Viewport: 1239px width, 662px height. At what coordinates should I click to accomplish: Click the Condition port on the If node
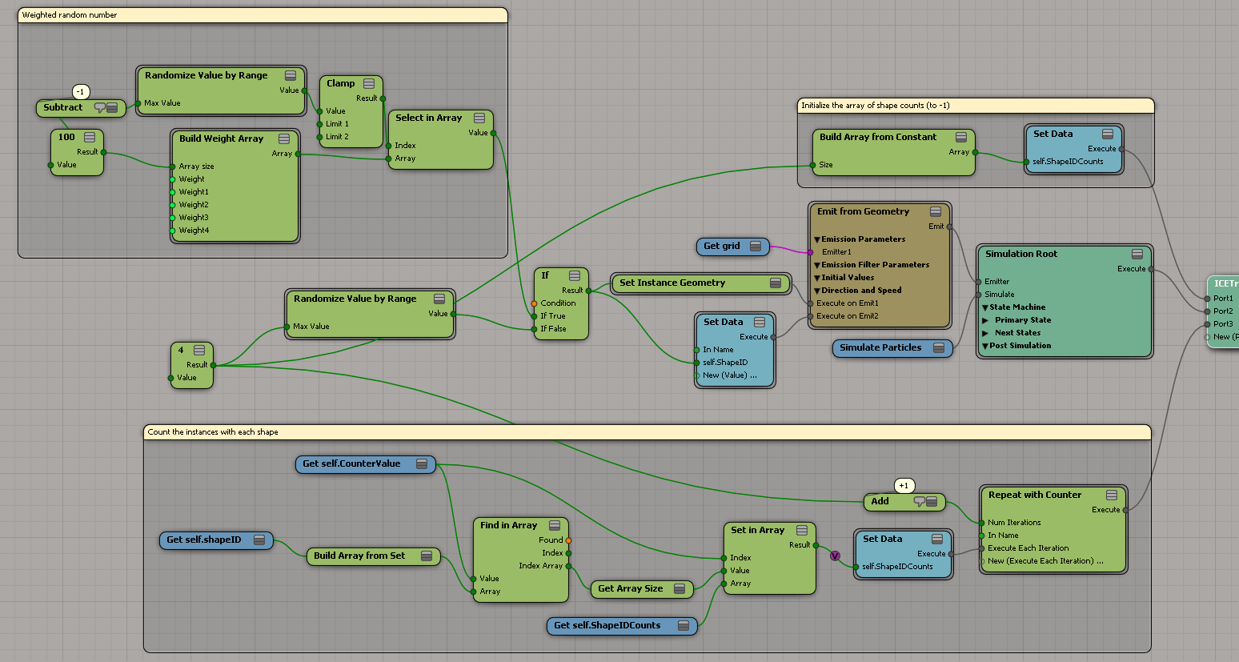pyautogui.click(x=534, y=303)
